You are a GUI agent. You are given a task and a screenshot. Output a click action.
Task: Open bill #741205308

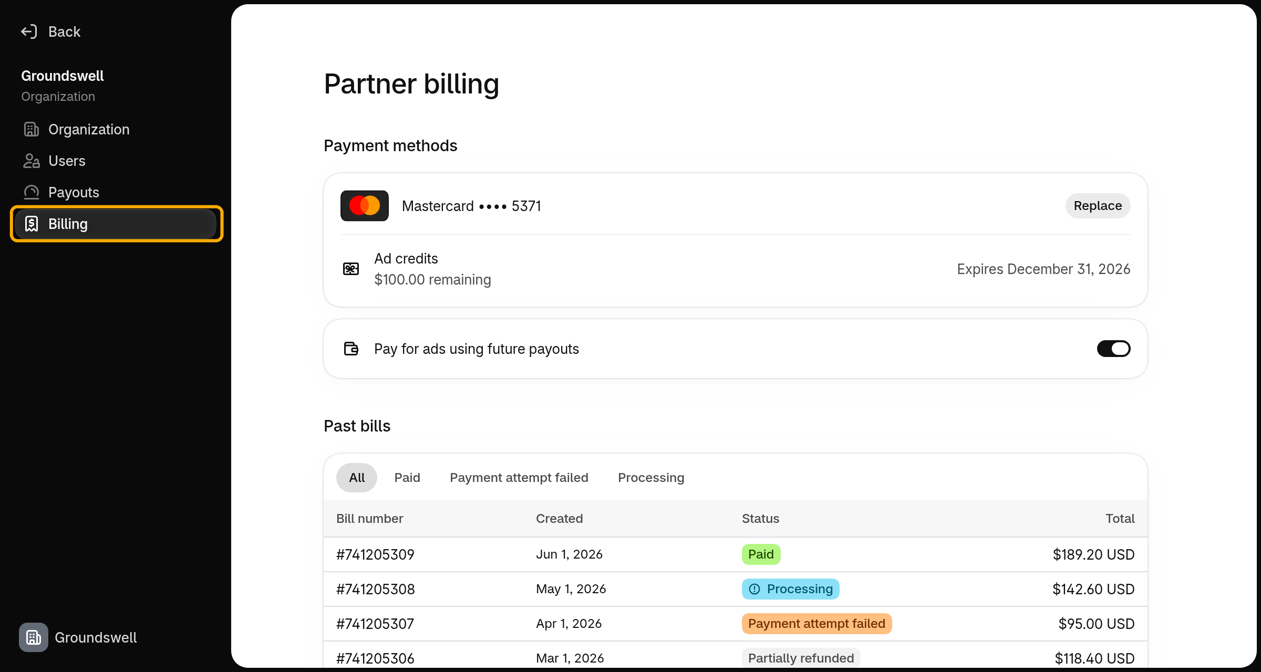point(375,589)
